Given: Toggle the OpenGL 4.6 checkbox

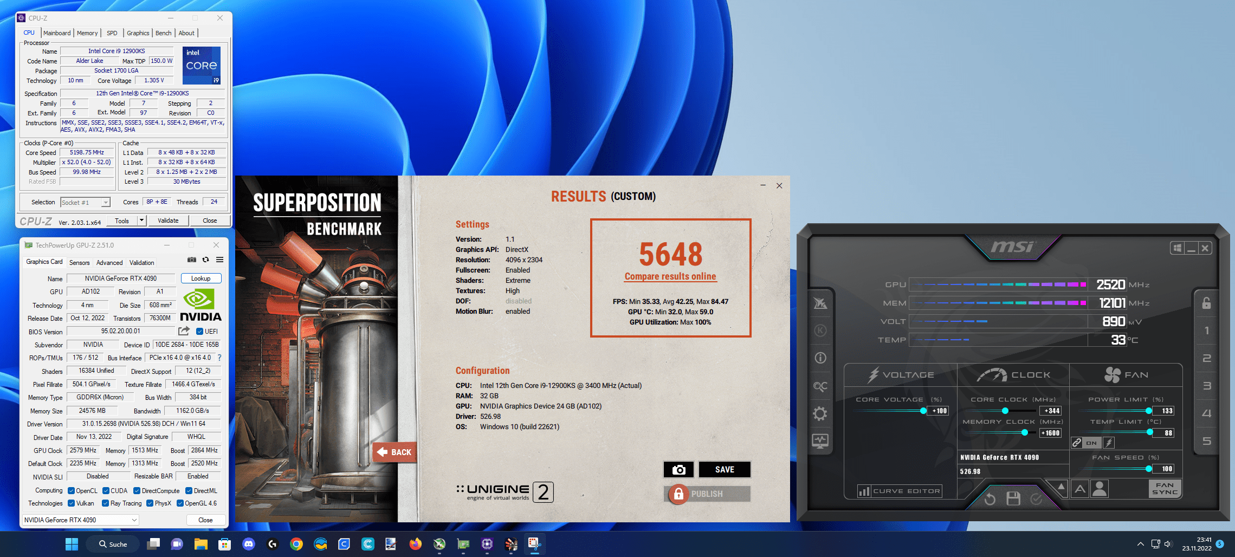Looking at the screenshot, I should [180, 503].
